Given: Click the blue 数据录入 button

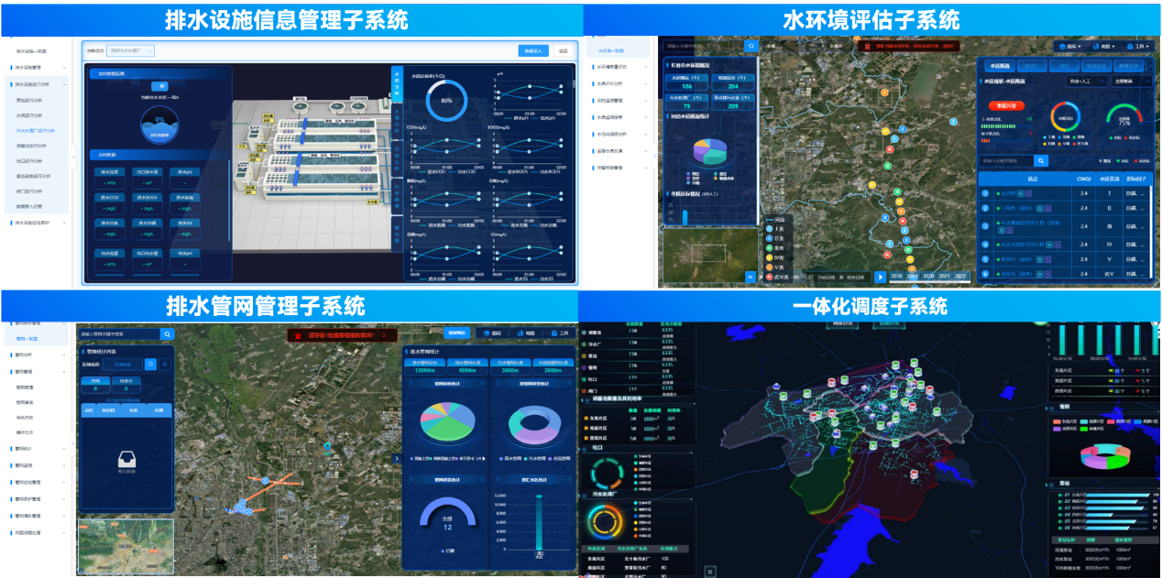Looking at the screenshot, I should coord(533,51).
